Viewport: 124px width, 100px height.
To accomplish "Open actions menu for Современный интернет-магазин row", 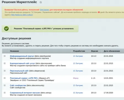I will 5,93.
